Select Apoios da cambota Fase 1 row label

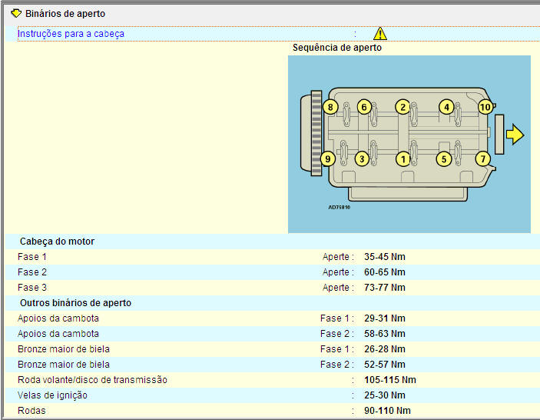[58, 318]
